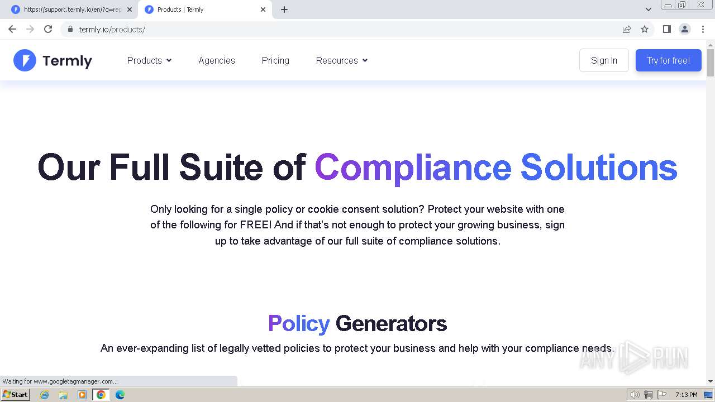Viewport: 715px width, 402px height.
Task: Click the padlock site info icon
Action: coord(70,29)
